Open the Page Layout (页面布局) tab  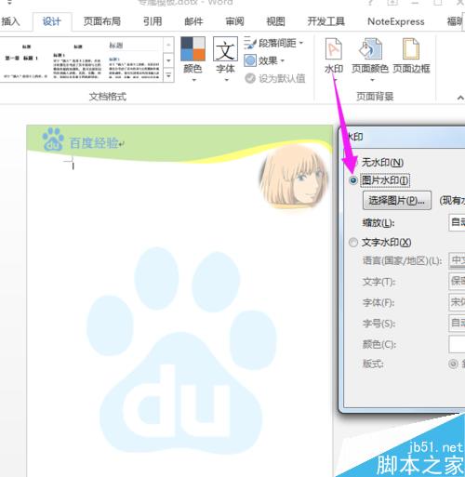(x=101, y=21)
